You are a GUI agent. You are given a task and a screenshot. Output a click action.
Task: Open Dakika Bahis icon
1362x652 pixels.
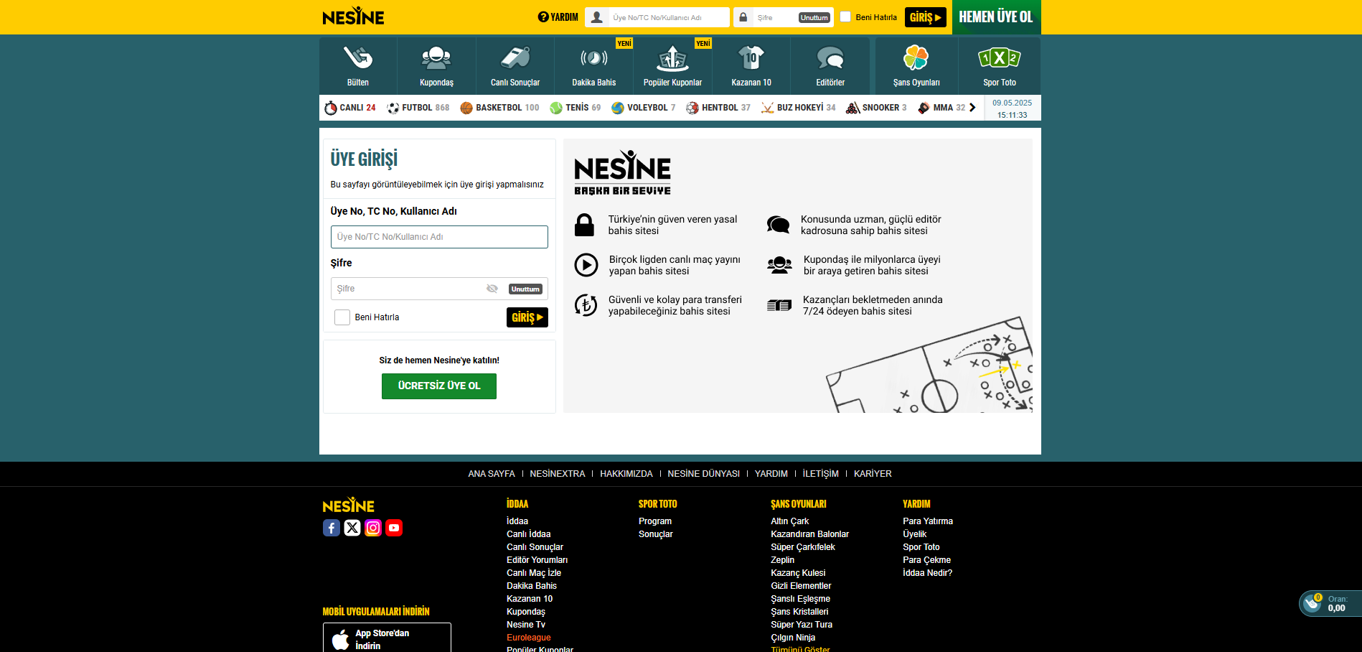(594, 57)
